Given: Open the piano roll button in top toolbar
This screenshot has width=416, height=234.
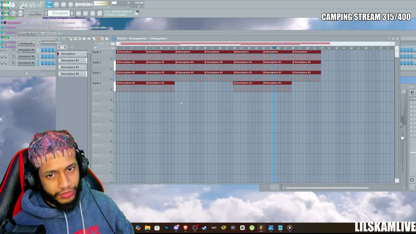Looking at the screenshot, I should click(x=56, y=4).
